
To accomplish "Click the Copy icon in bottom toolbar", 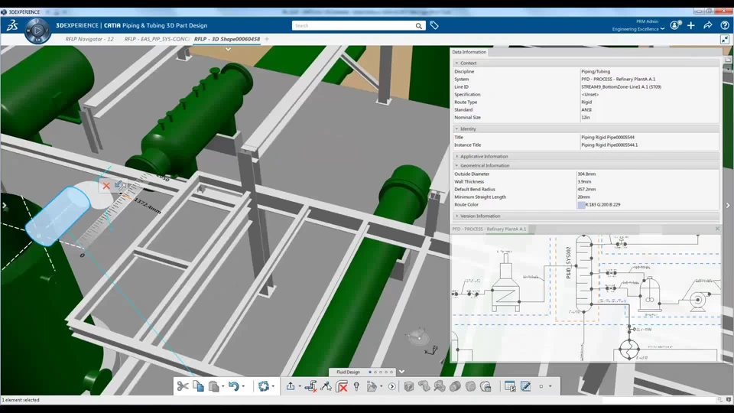I will click(x=199, y=386).
